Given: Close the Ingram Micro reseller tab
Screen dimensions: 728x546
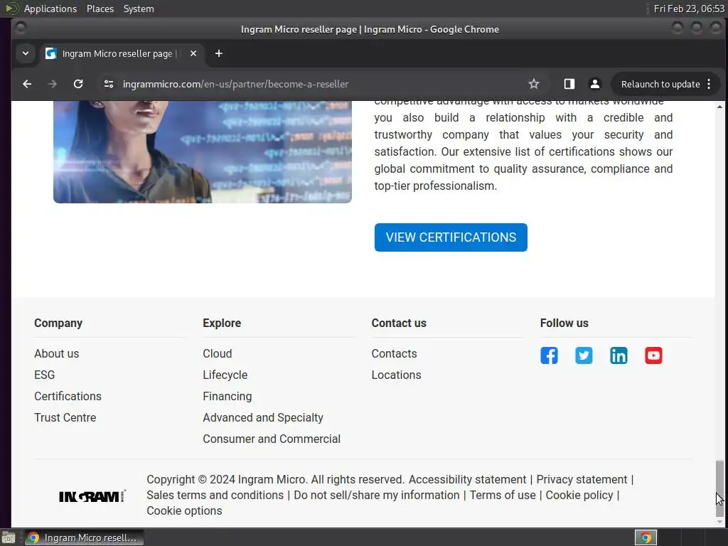Looking at the screenshot, I should 193,53.
